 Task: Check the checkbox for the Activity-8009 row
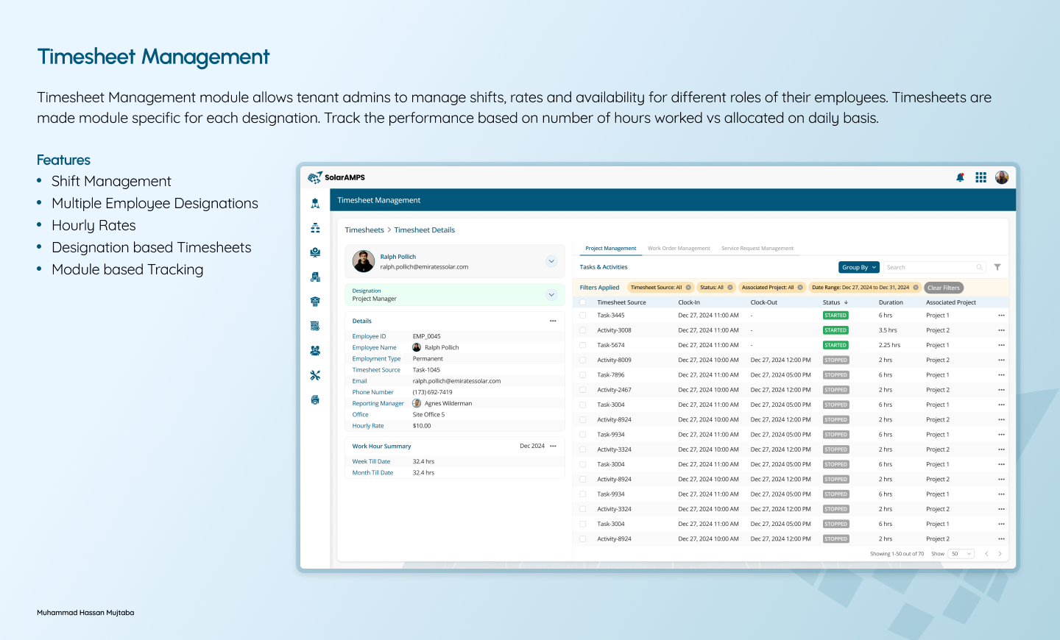click(x=582, y=360)
